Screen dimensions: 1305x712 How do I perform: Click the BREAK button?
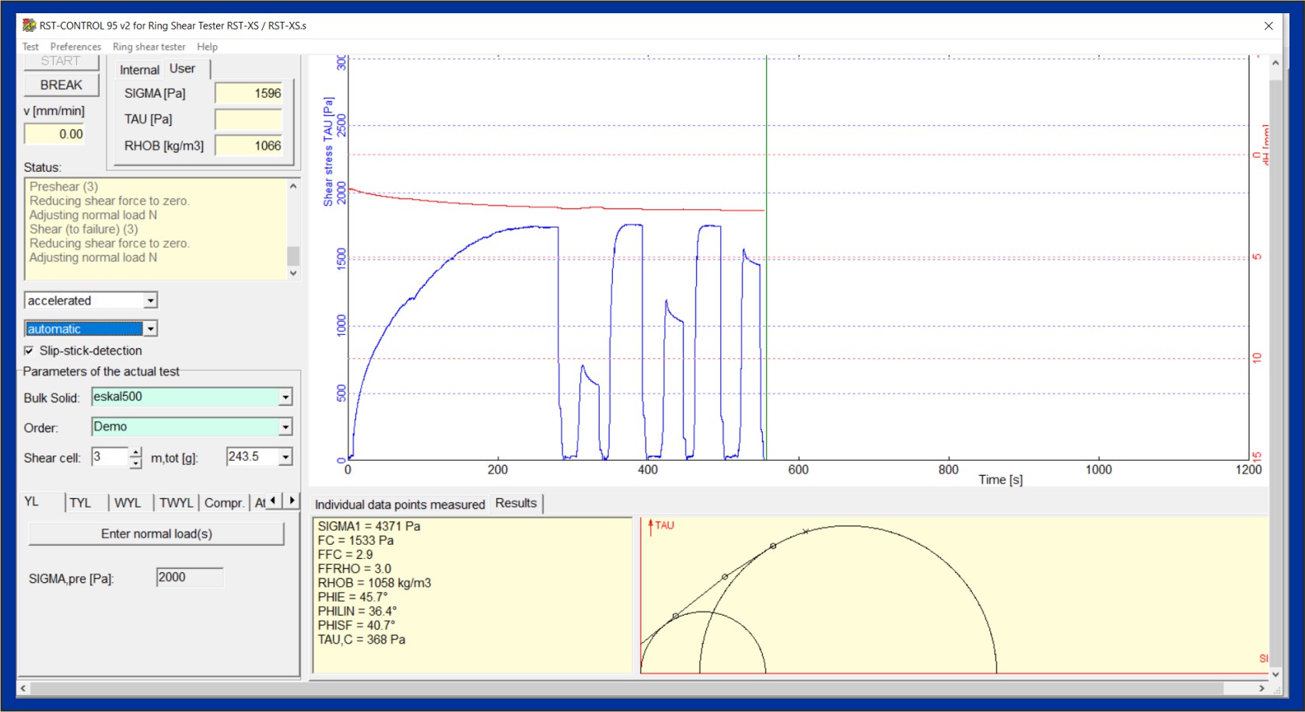pos(61,85)
